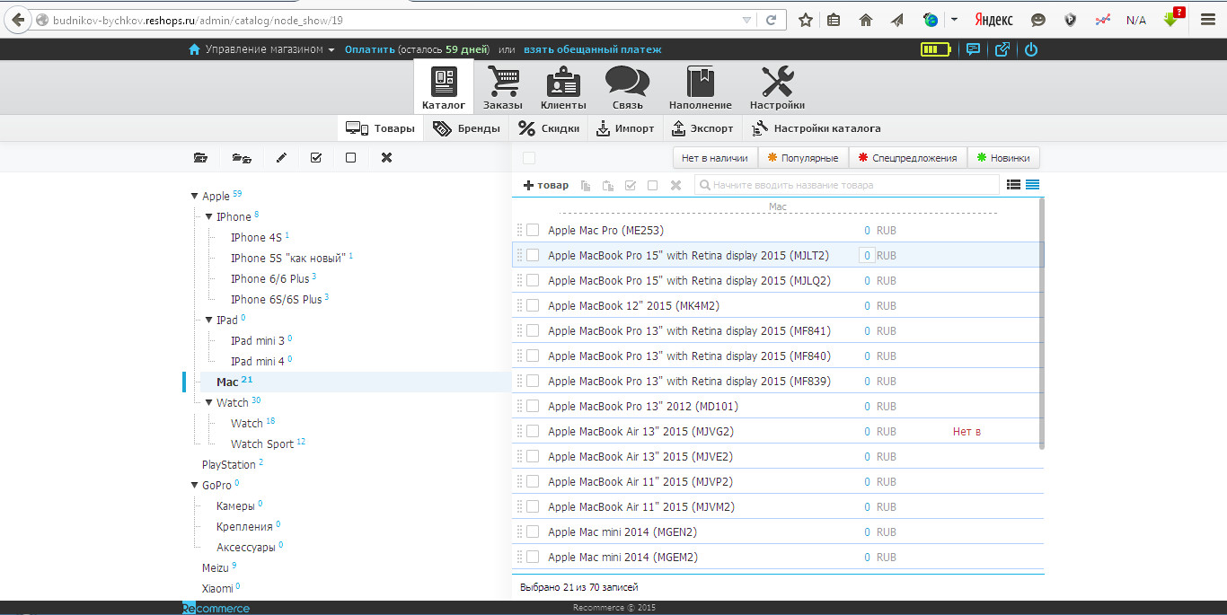Click the empty-box icon above category tree

350,158
